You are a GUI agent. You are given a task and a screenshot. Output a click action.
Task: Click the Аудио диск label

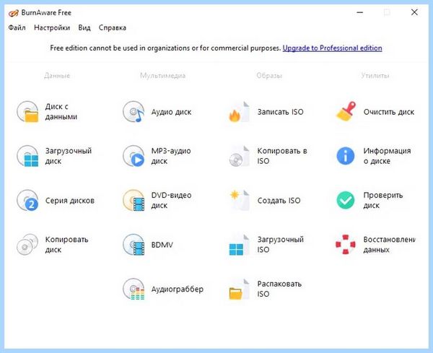pyautogui.click(x=171, y=112)
